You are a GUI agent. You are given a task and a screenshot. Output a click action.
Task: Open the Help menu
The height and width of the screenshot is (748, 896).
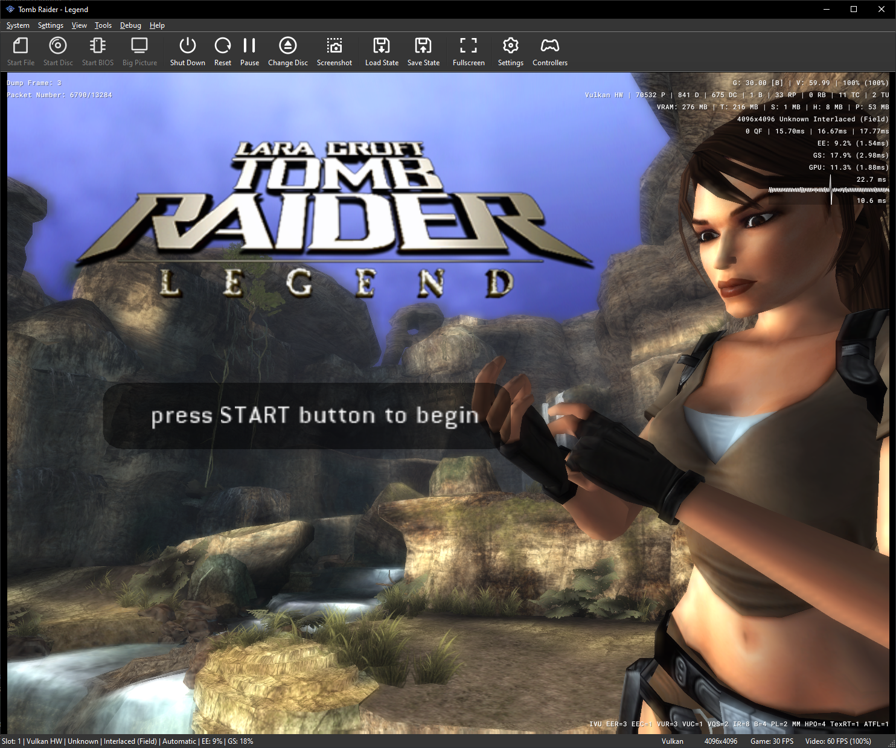click(157, 25)
